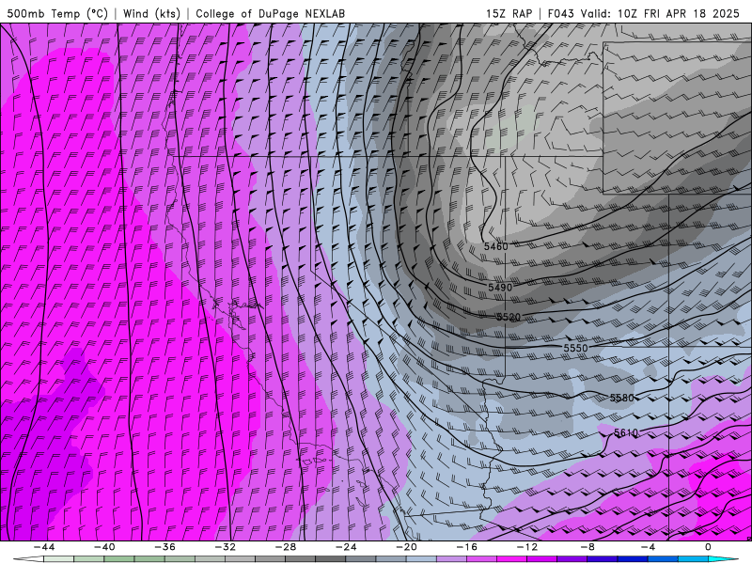Click the '15Z RAP' model run label
Viewport: 752px width, 564px height.
[509, 14]
